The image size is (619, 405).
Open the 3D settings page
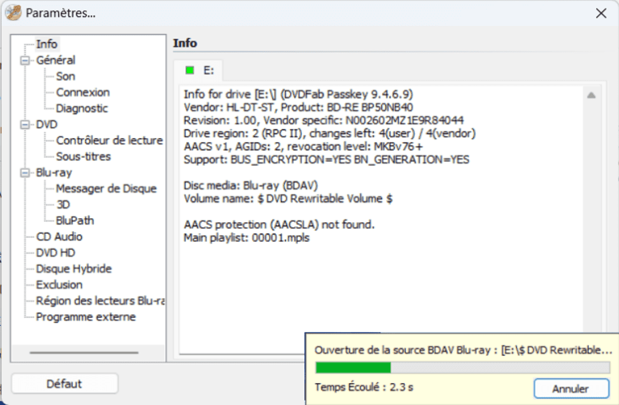tap(63, 205)
